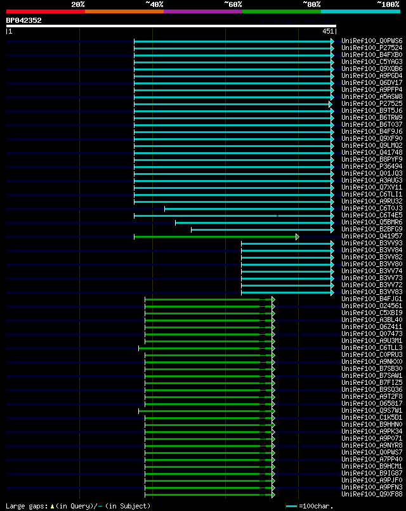Image resolution: width=406 pixels, height=511 pixels.
Task: Click the red ~20% legend color bar
Action: (x=45, y=11)
